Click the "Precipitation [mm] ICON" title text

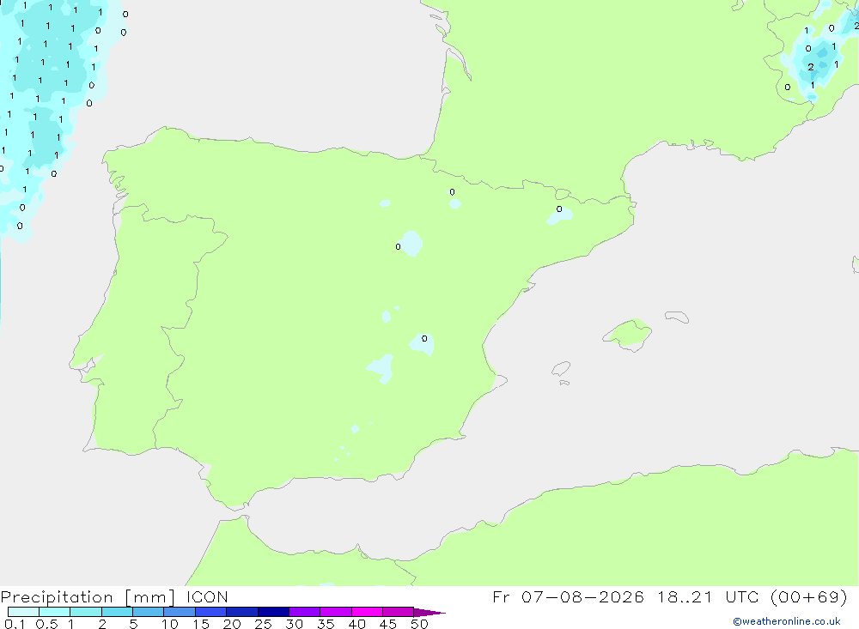[x=114, y=597]
